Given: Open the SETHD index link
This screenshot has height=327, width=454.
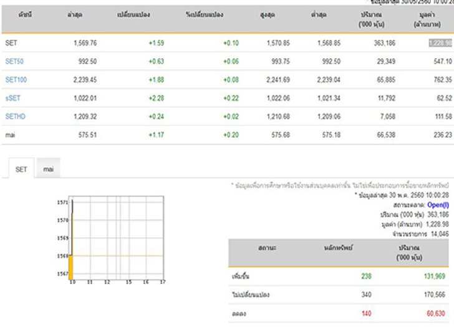Looking at the screenshot, I should 16,117.
